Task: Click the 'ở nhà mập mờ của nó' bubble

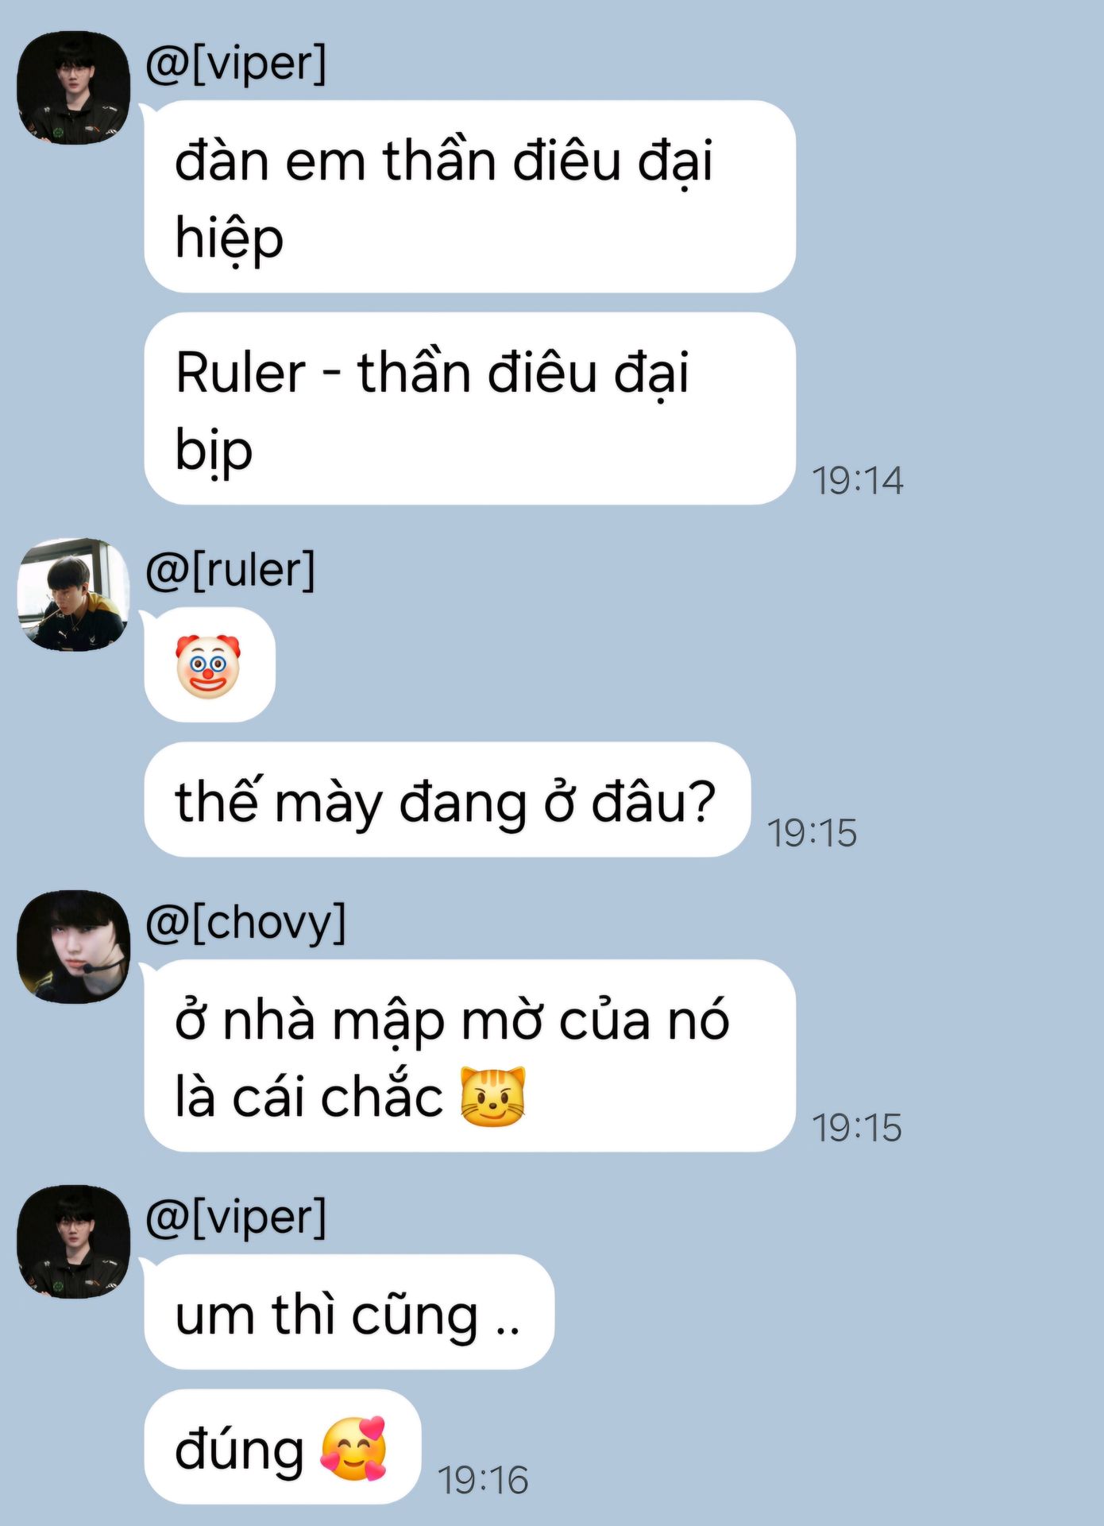Action: click(x=469, y=1055)
